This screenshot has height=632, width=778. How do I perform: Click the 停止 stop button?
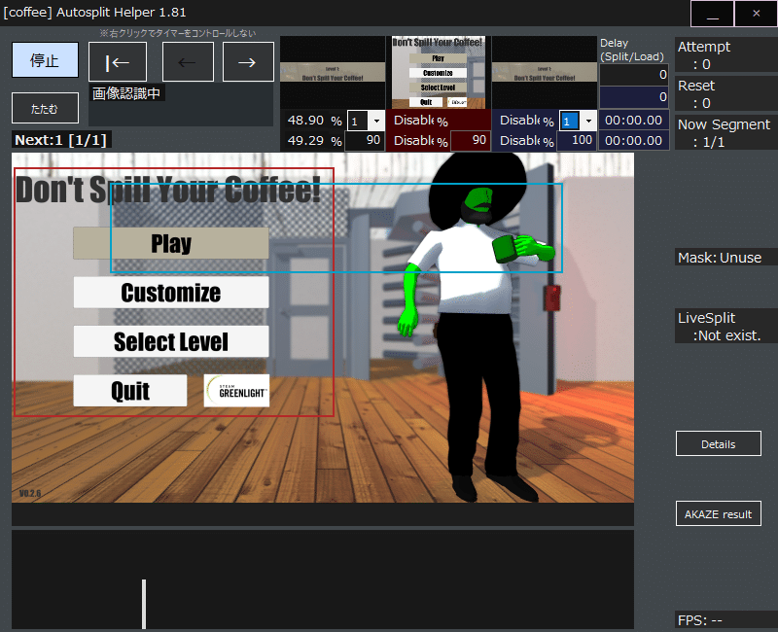coord(45,60)
